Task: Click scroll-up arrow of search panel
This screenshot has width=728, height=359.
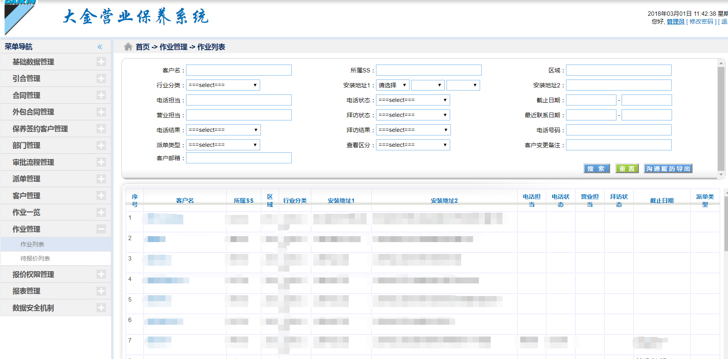Action: coord(721,63)
